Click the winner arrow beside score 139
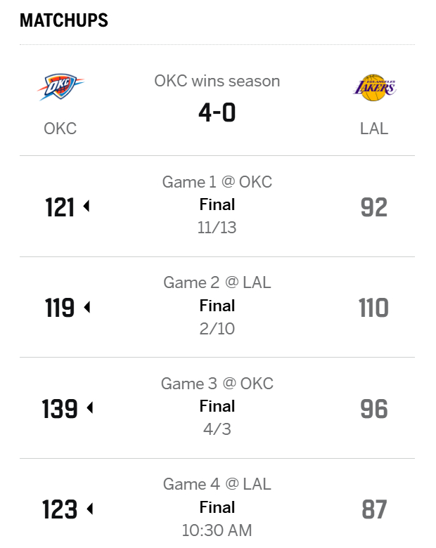The width and height of the screenshot is (436, 548). 89,408
